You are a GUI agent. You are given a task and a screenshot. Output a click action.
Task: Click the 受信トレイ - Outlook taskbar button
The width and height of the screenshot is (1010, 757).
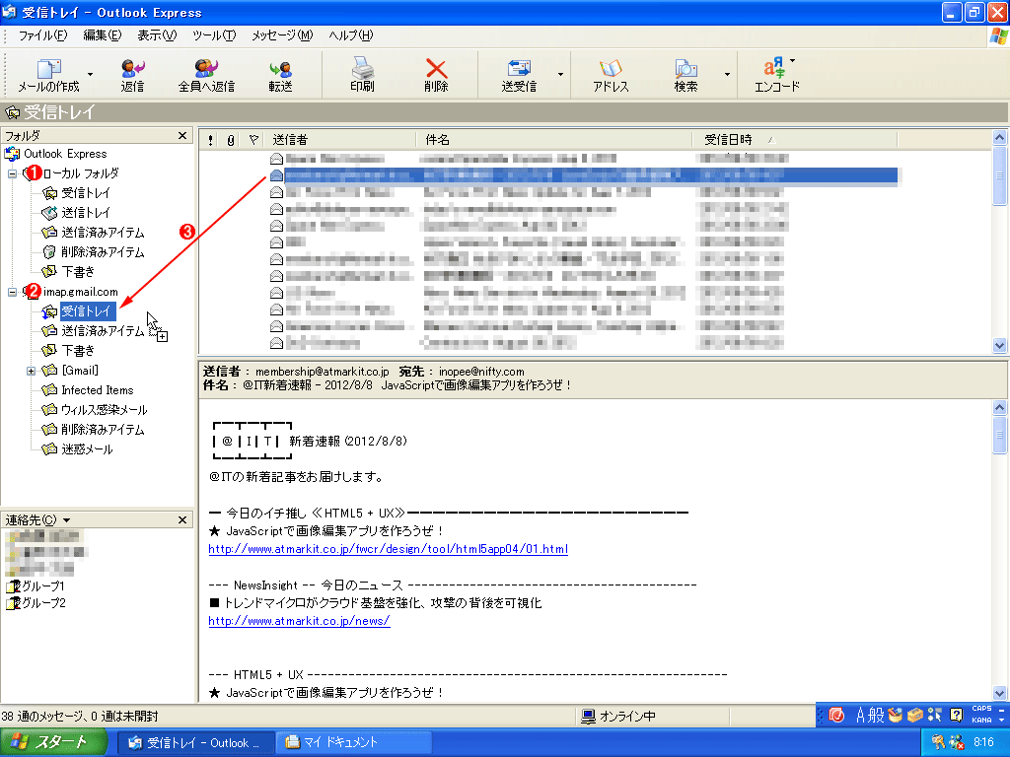point(196,743)
